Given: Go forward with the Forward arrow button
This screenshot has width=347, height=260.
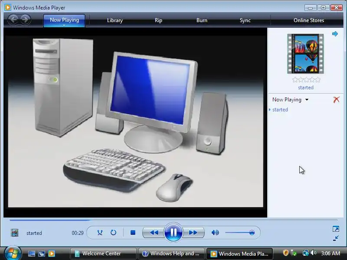Looking at the screenshot, I should (25, 19).
